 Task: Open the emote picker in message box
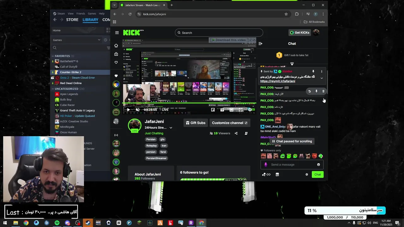[x=318, y=165]
